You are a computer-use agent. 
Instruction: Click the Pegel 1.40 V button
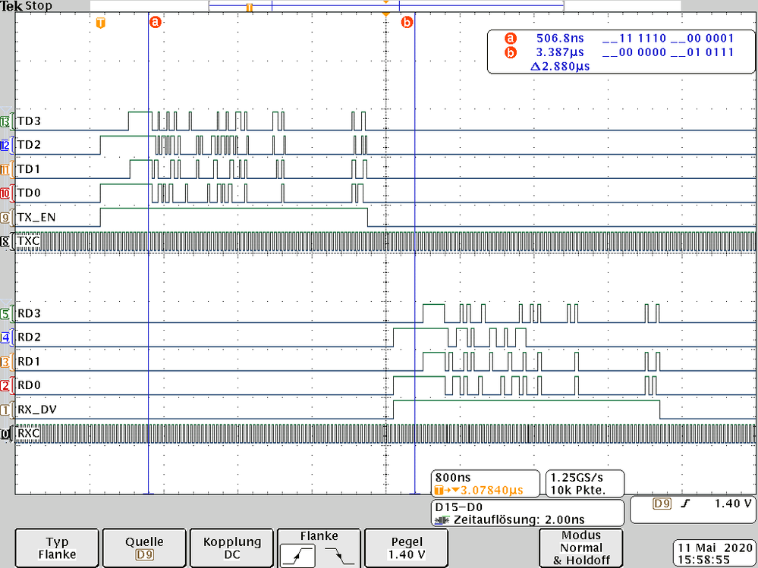406,548
